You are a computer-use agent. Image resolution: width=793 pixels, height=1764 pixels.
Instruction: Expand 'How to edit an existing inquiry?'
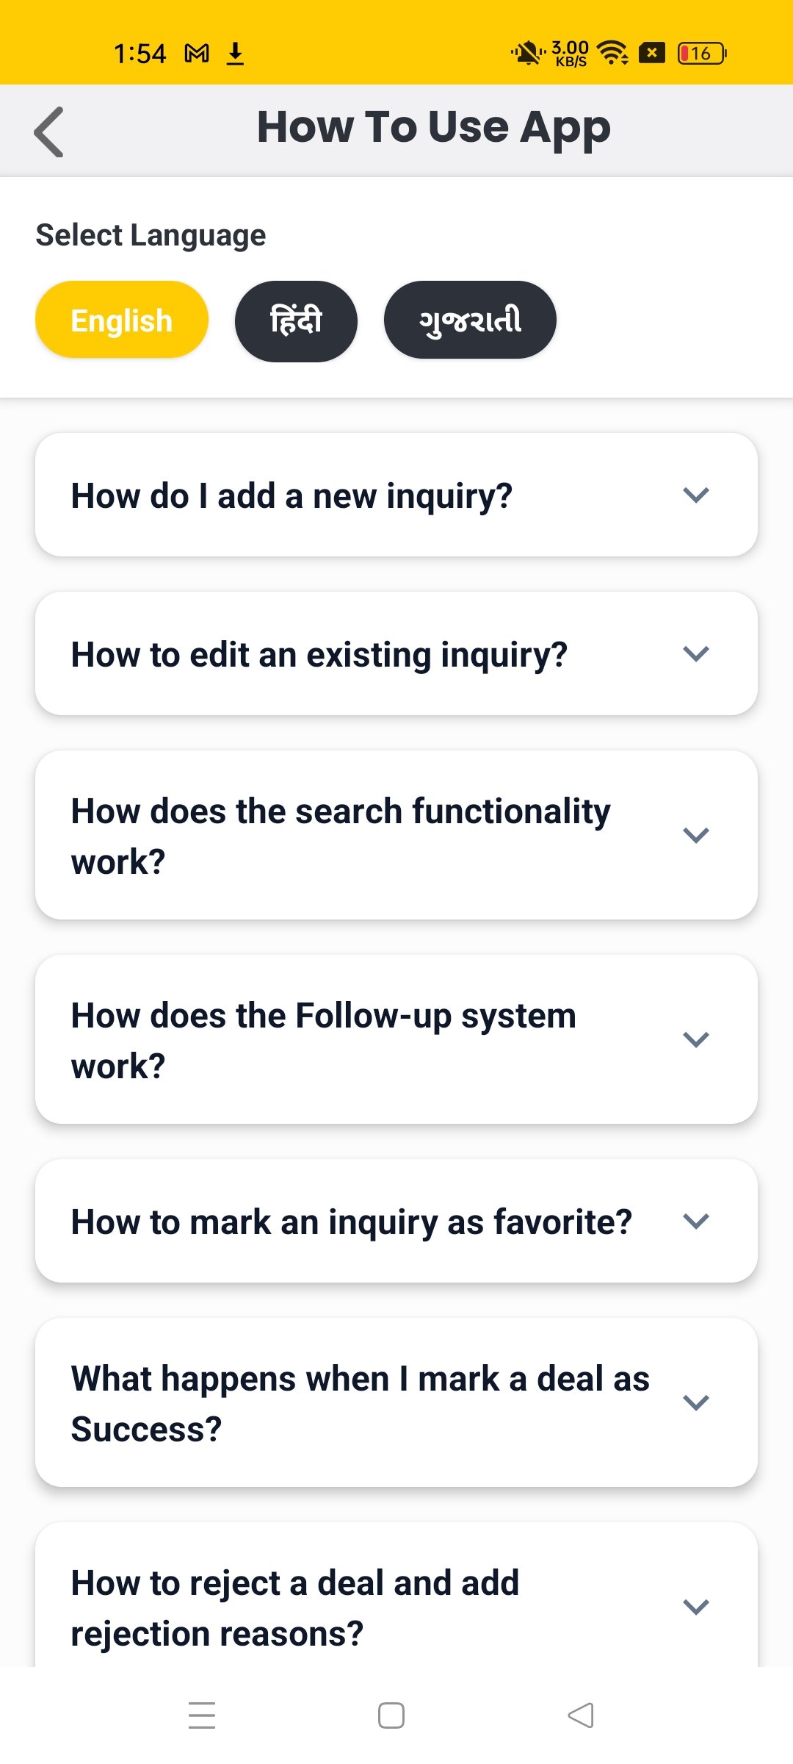(x=396, y=653)
